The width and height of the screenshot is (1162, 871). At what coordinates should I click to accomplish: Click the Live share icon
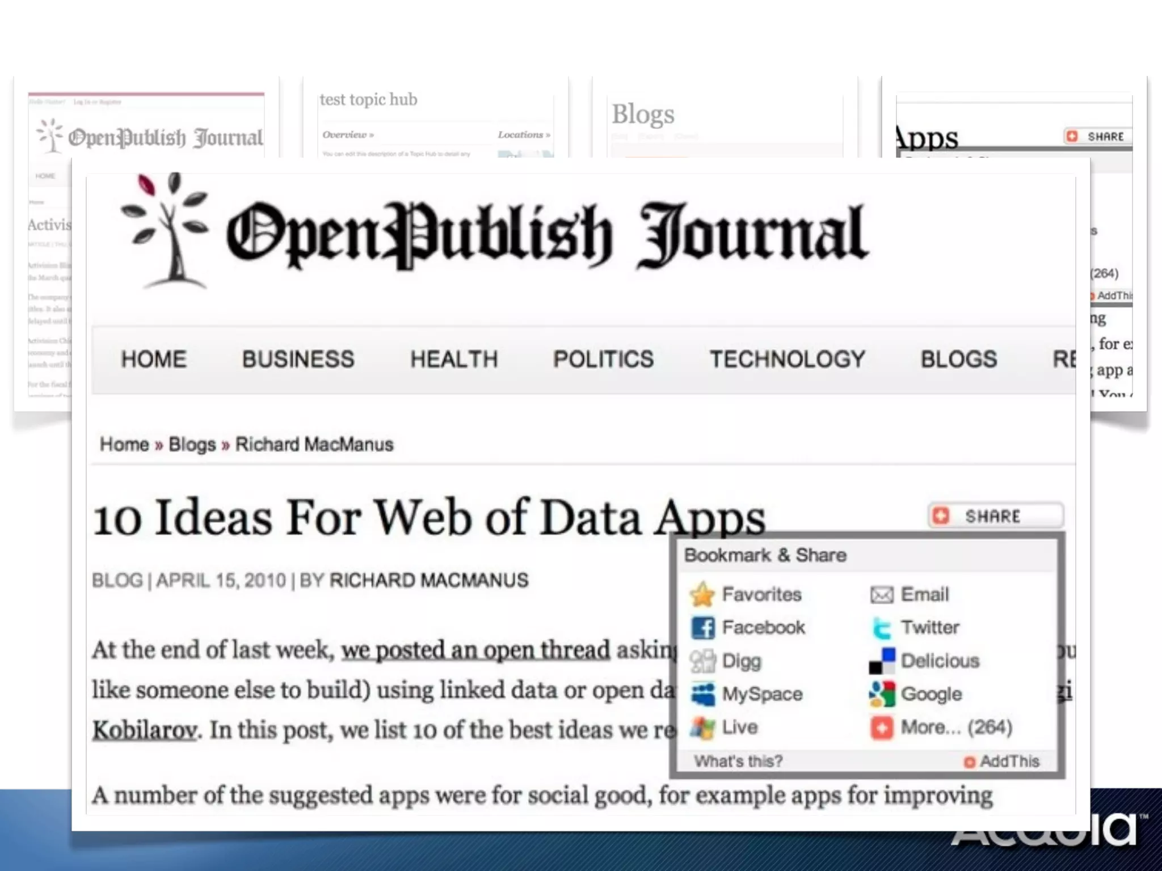703,728
